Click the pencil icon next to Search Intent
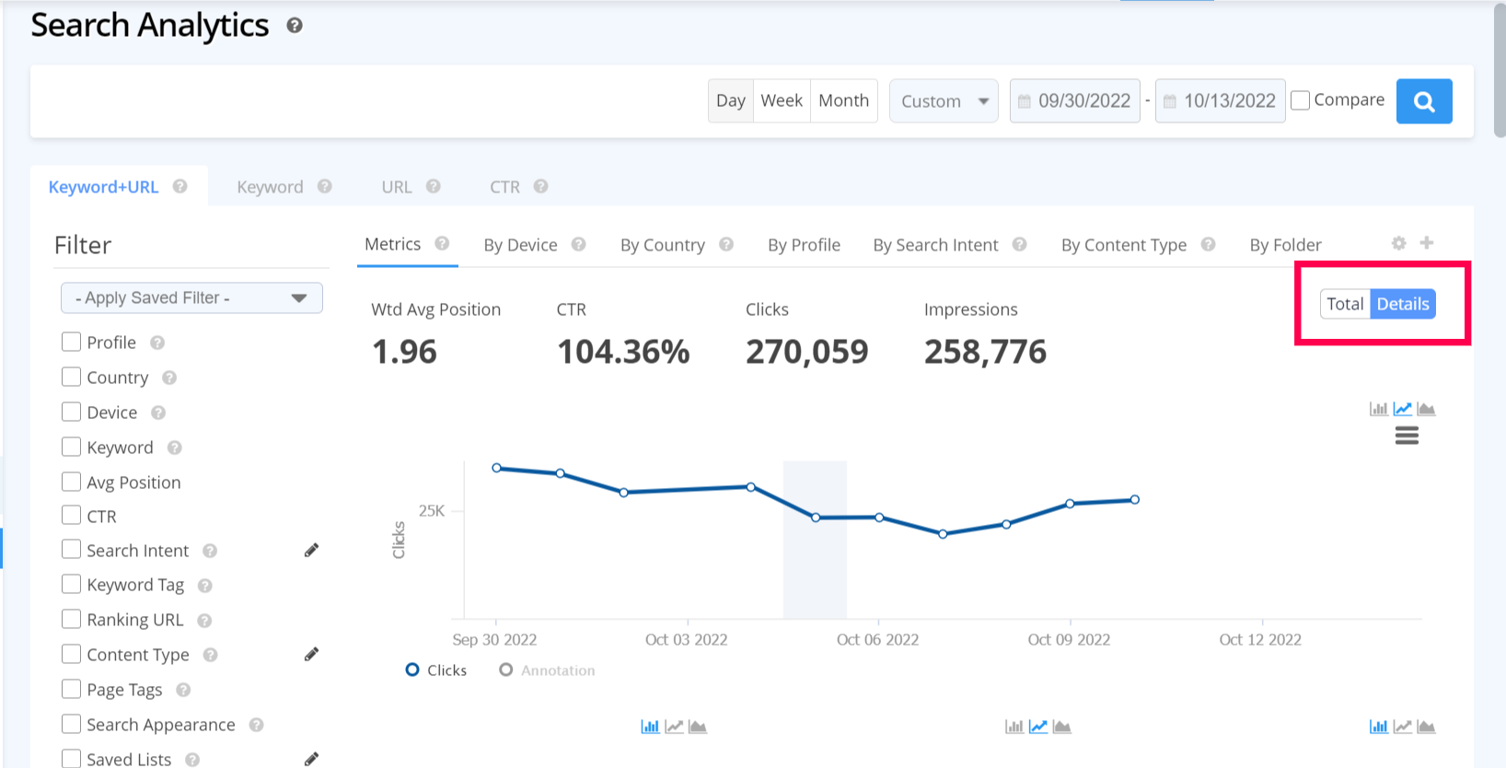The width and height of the screenshot is (1506, 768). point(311,551)
